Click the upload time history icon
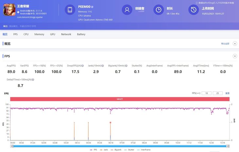 point(193,10)
